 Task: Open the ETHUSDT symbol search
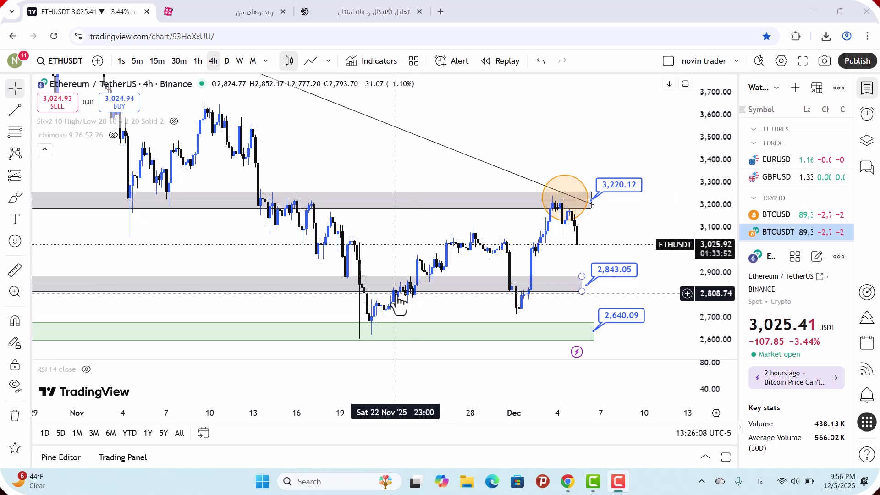point(60,61)
